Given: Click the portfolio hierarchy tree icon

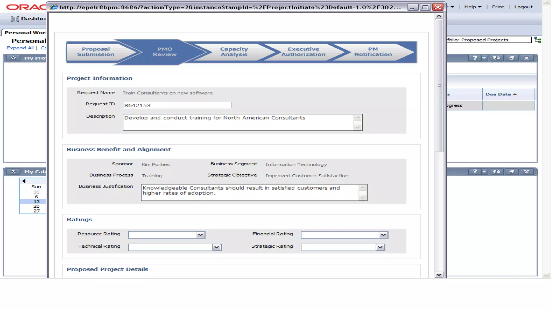Looking at the screenshot, I should coord(537,40).
